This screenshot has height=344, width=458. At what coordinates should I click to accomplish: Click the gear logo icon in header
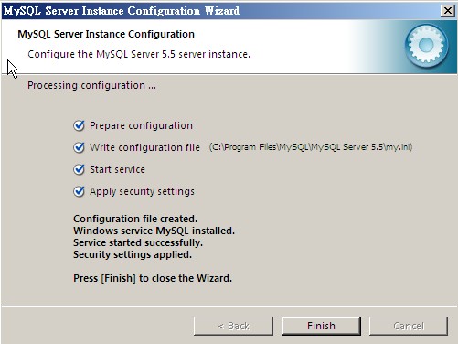[426, 46]
